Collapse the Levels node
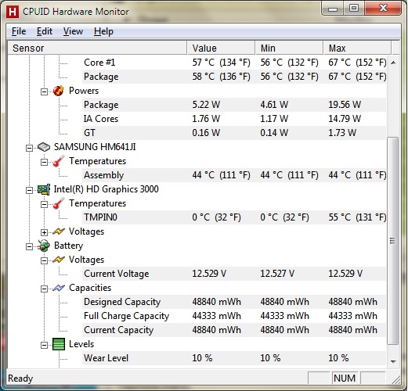Image resolution: width=408 pixels, height=391 pixels. 44,345
